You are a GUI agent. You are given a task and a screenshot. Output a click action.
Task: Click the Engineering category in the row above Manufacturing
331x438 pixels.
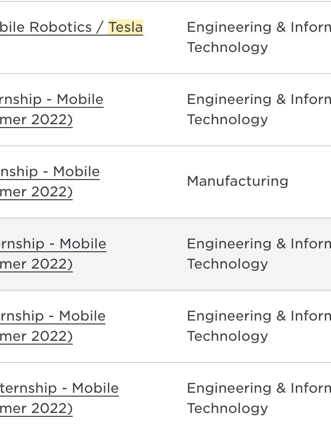259,110
